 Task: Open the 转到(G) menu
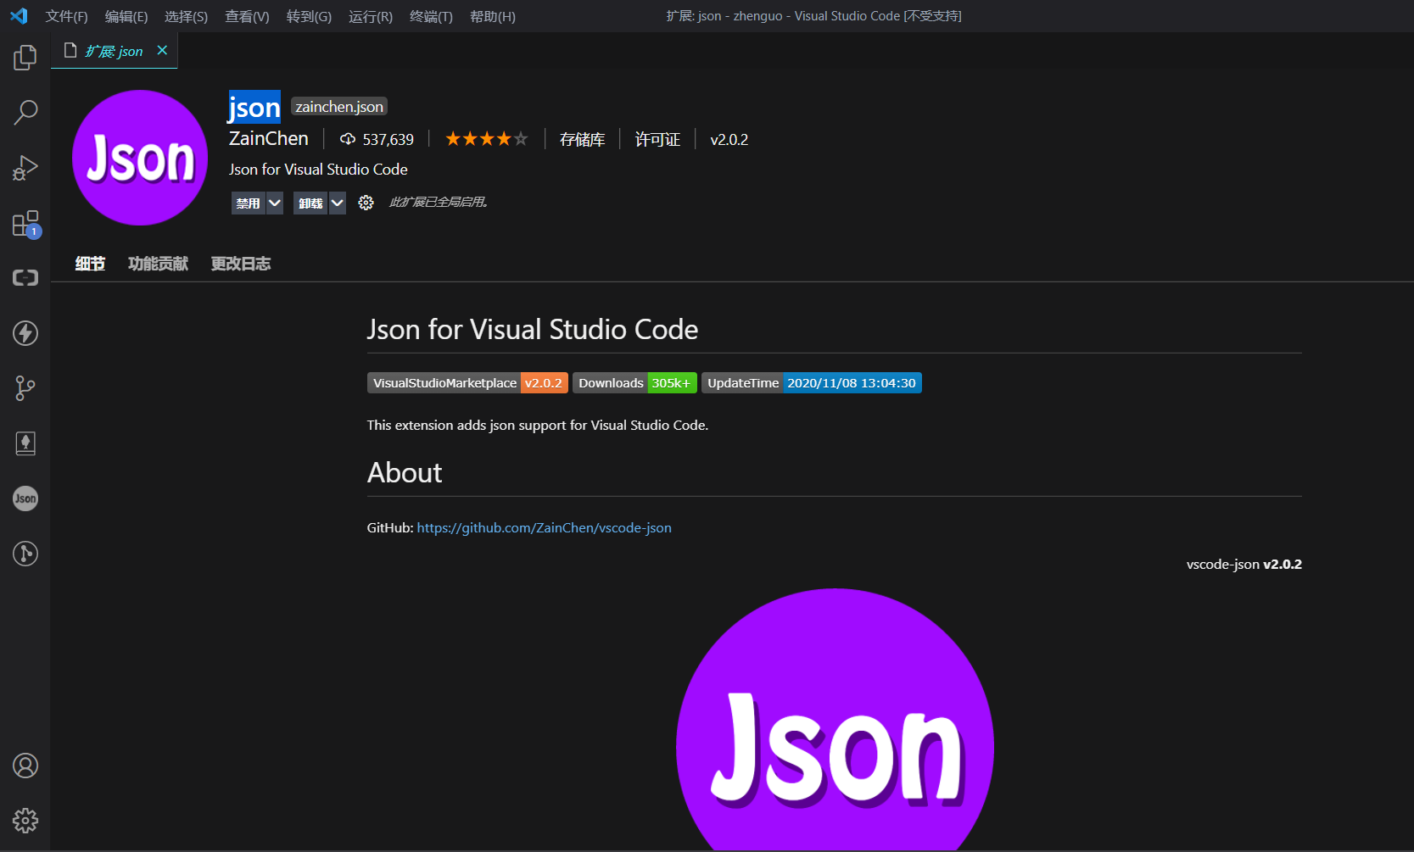click(x=309, y=16)
